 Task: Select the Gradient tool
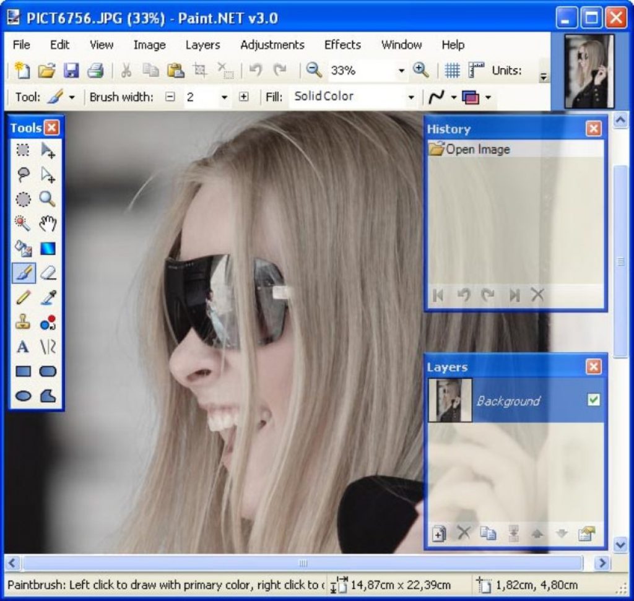coord(48,248)
